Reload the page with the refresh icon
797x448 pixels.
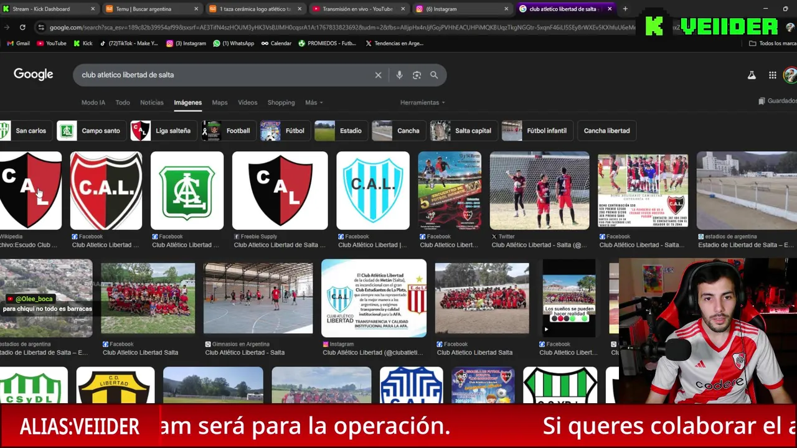[22, 27]
